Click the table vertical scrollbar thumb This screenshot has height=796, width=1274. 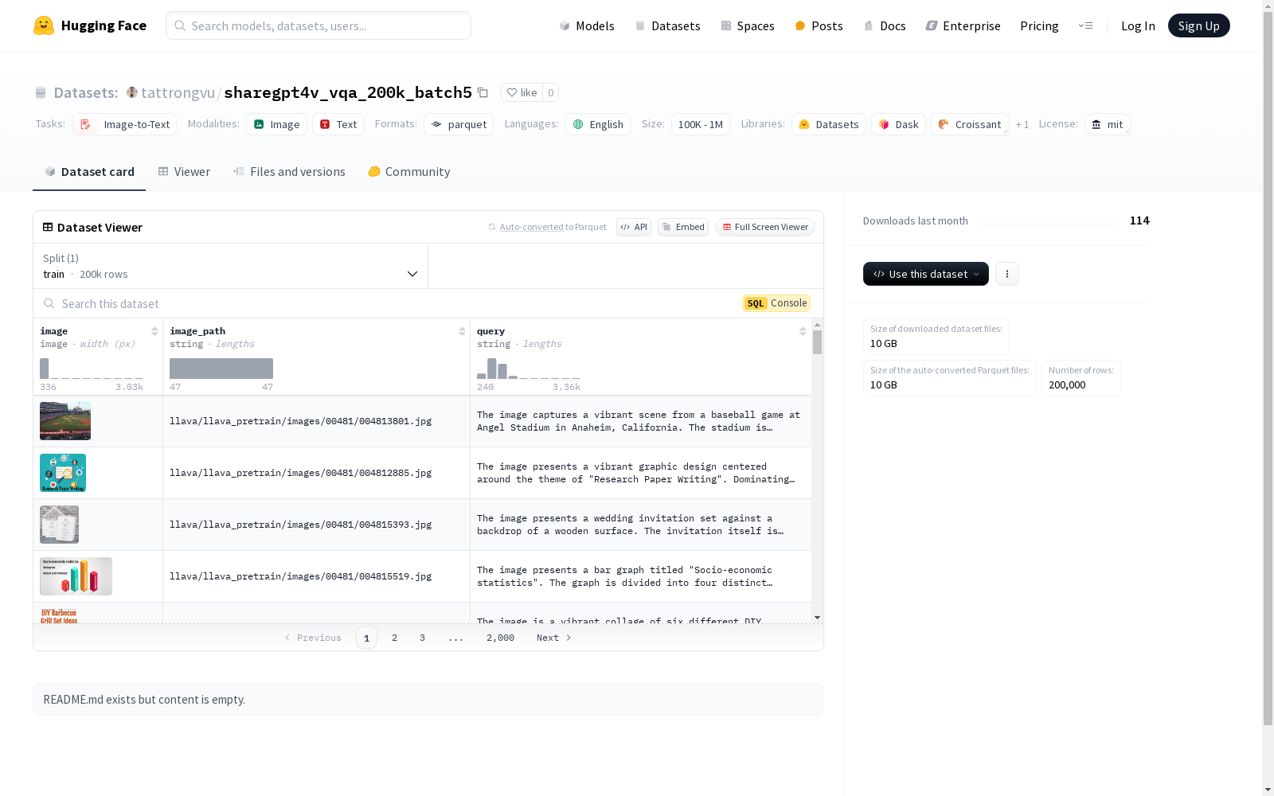point(817,343)
